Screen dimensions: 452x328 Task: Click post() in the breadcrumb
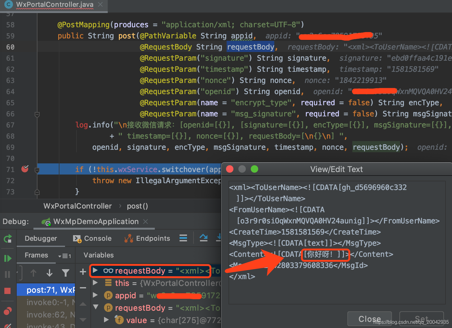(x=137, y=206)
